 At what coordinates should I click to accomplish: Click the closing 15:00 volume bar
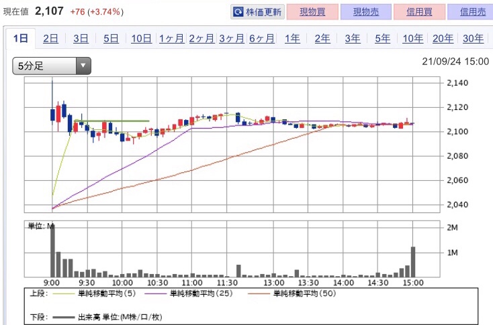pyautogui.click(x=413, y=262)
